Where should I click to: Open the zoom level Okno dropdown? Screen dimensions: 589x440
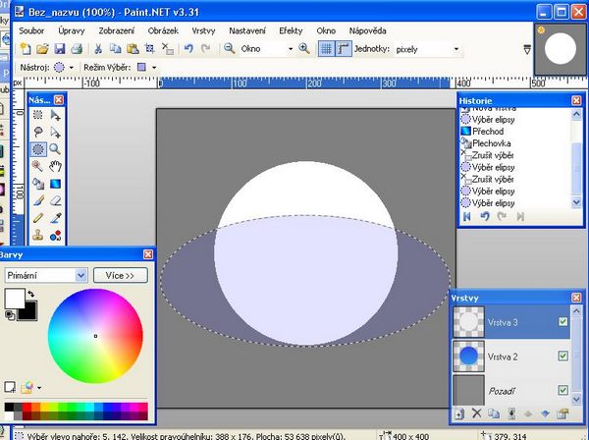[x=289, y=48]
